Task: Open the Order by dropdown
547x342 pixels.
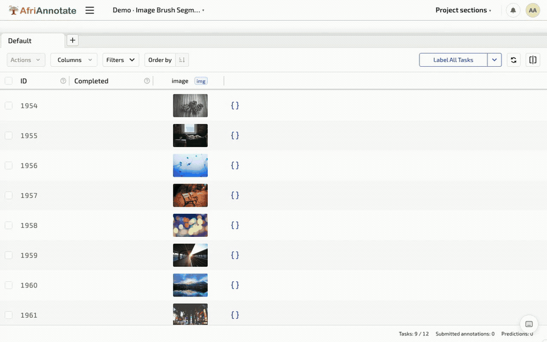Action: coord(160,60)
